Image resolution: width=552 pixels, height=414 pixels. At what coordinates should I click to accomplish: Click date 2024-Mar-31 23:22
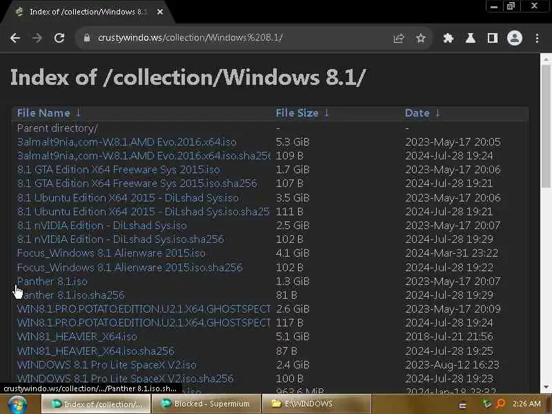(x=452, y=253)
